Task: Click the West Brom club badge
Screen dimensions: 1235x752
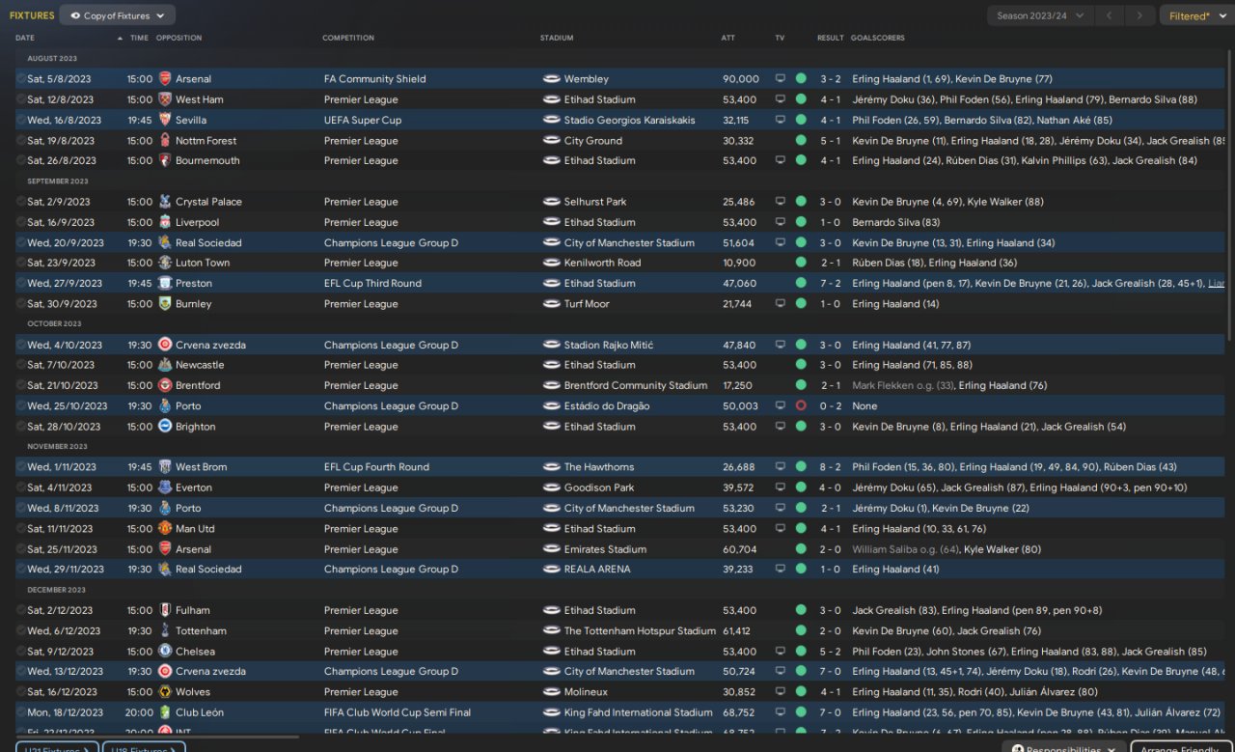Action: [165, 467]
